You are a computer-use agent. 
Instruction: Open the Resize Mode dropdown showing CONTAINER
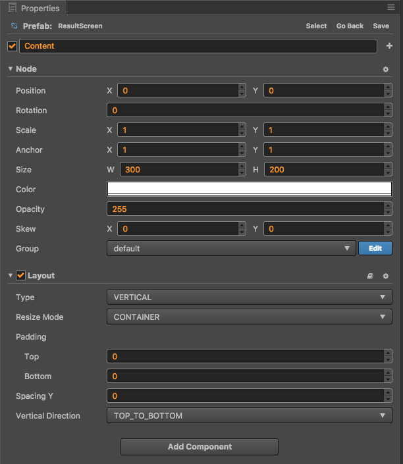250,317
